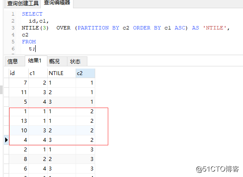Viewport: 243px width, 177px height.
Task: Click line number 4 in the gutter
Action: [13, 35]
